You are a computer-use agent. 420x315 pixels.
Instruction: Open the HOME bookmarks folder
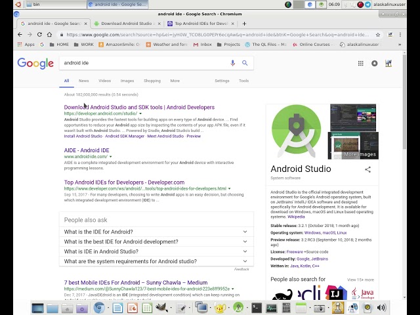[x=60, y=45]
